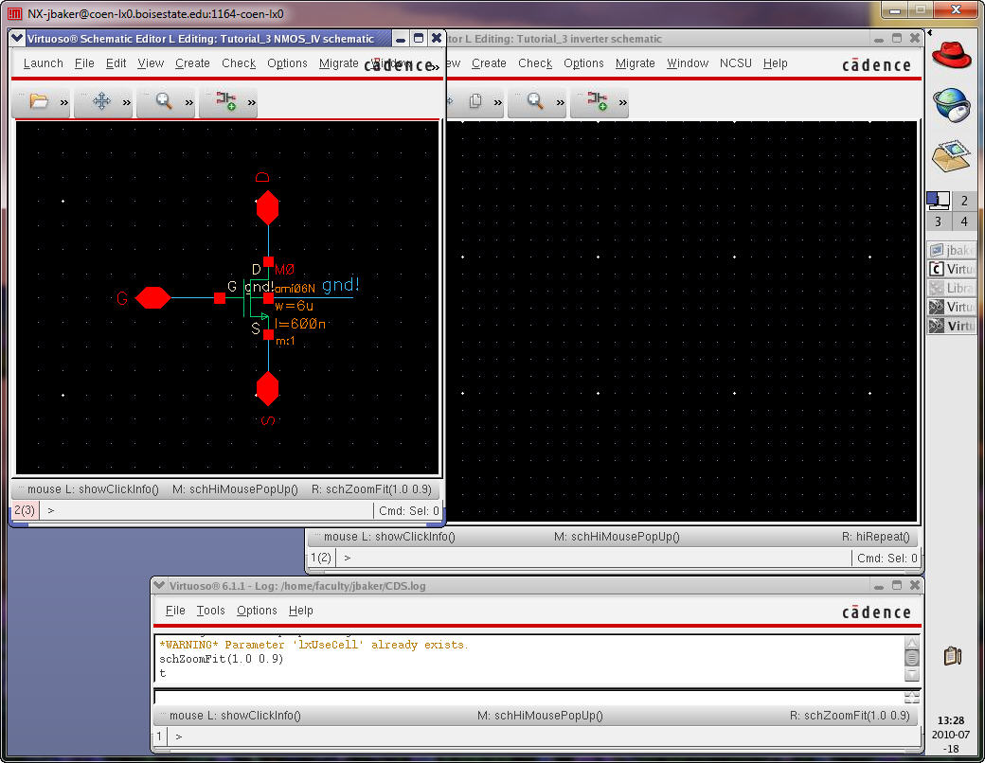Image resolution: width=985 pixels, height=763 pixels.
Task: Click the log window vertical scrollbar
Action: [x=911, y=657]
